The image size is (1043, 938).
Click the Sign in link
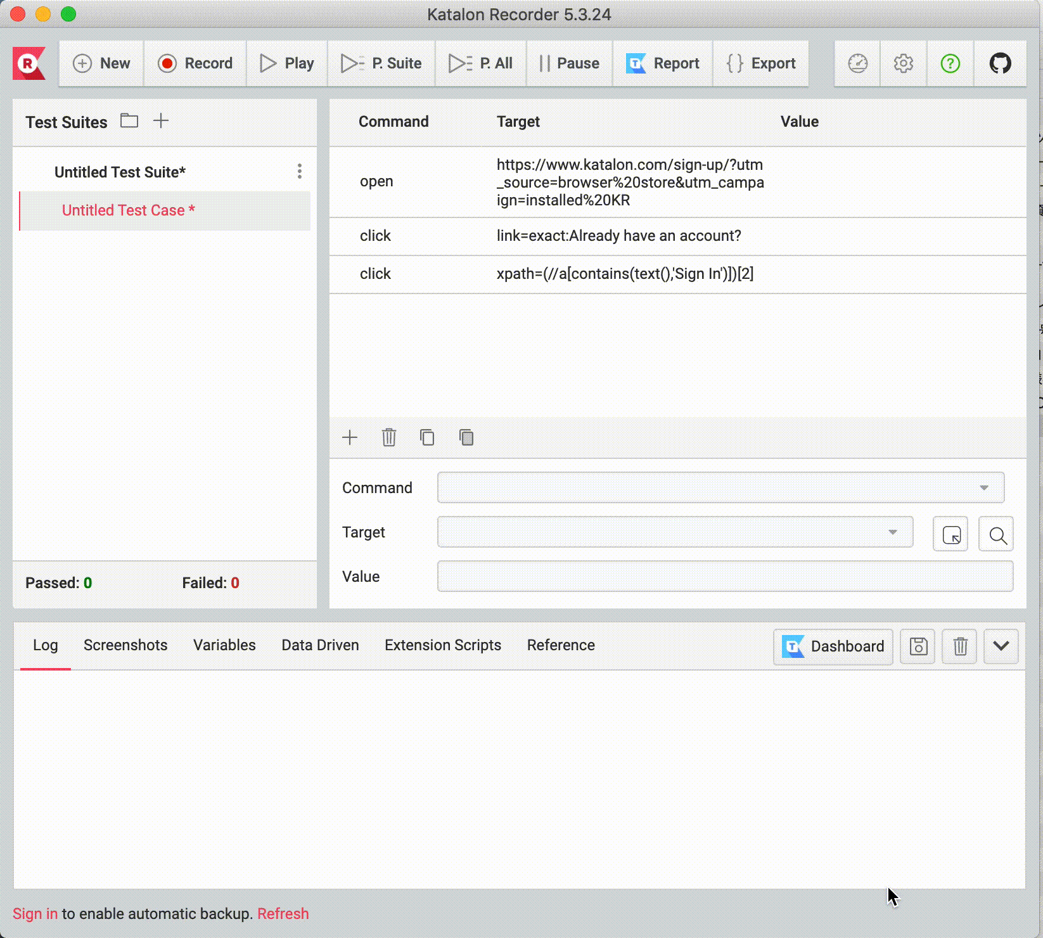(x=35, y=914)
